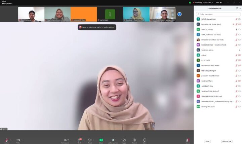Click Find a participant search field
Viewport: 242px width, 144px height.
(x=218, y=14)
